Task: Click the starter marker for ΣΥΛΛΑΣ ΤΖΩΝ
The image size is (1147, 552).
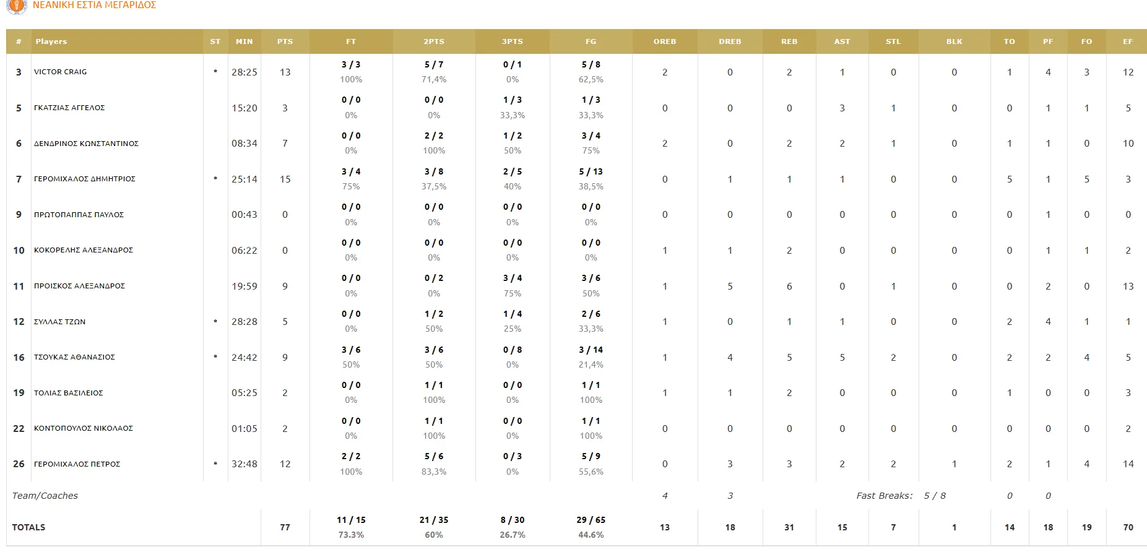Action: pos(215,322)
